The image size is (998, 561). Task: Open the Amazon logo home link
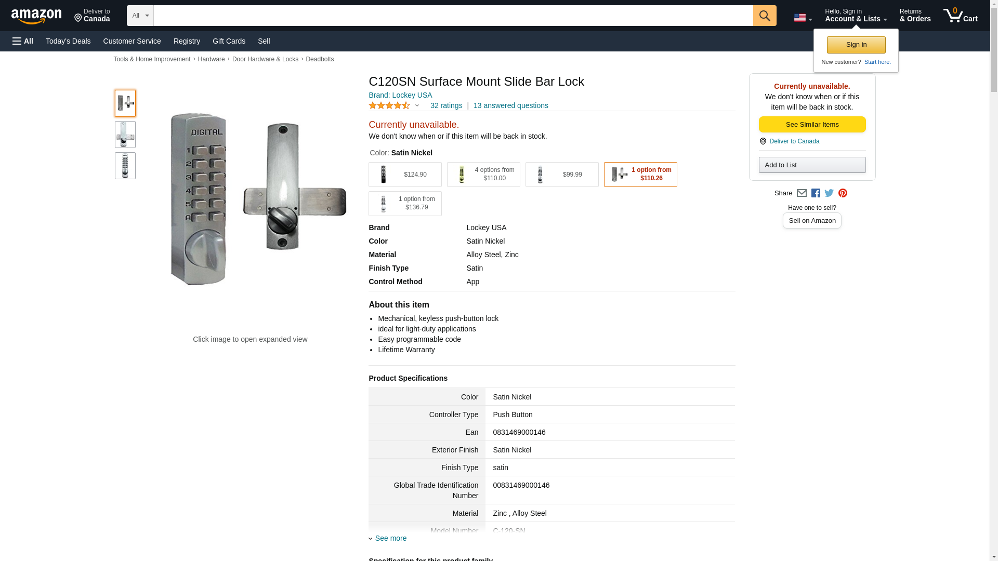pos(36,16)
